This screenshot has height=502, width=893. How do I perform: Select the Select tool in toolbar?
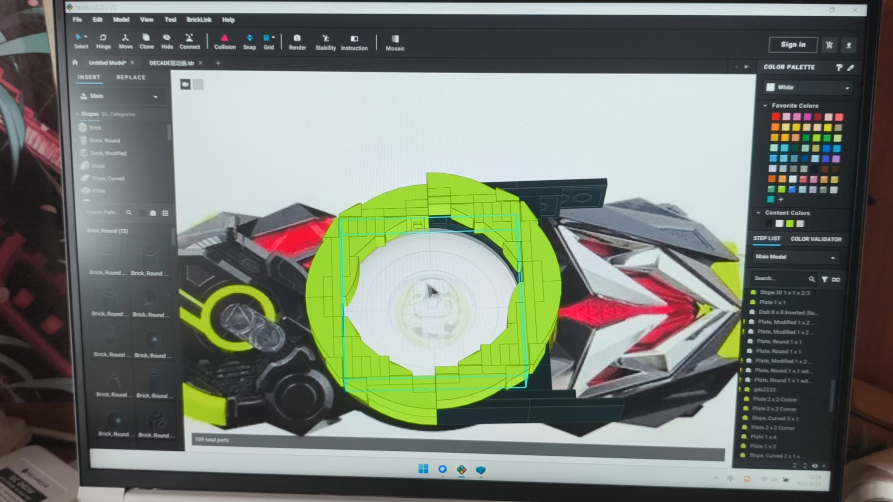[x=80, y=41]
